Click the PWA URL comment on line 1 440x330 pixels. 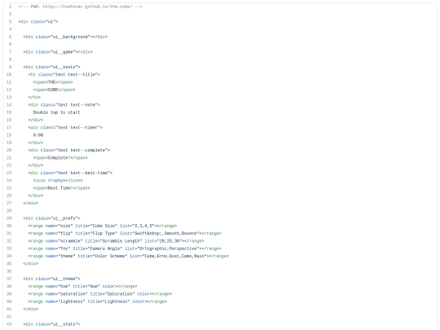point(80,7)
